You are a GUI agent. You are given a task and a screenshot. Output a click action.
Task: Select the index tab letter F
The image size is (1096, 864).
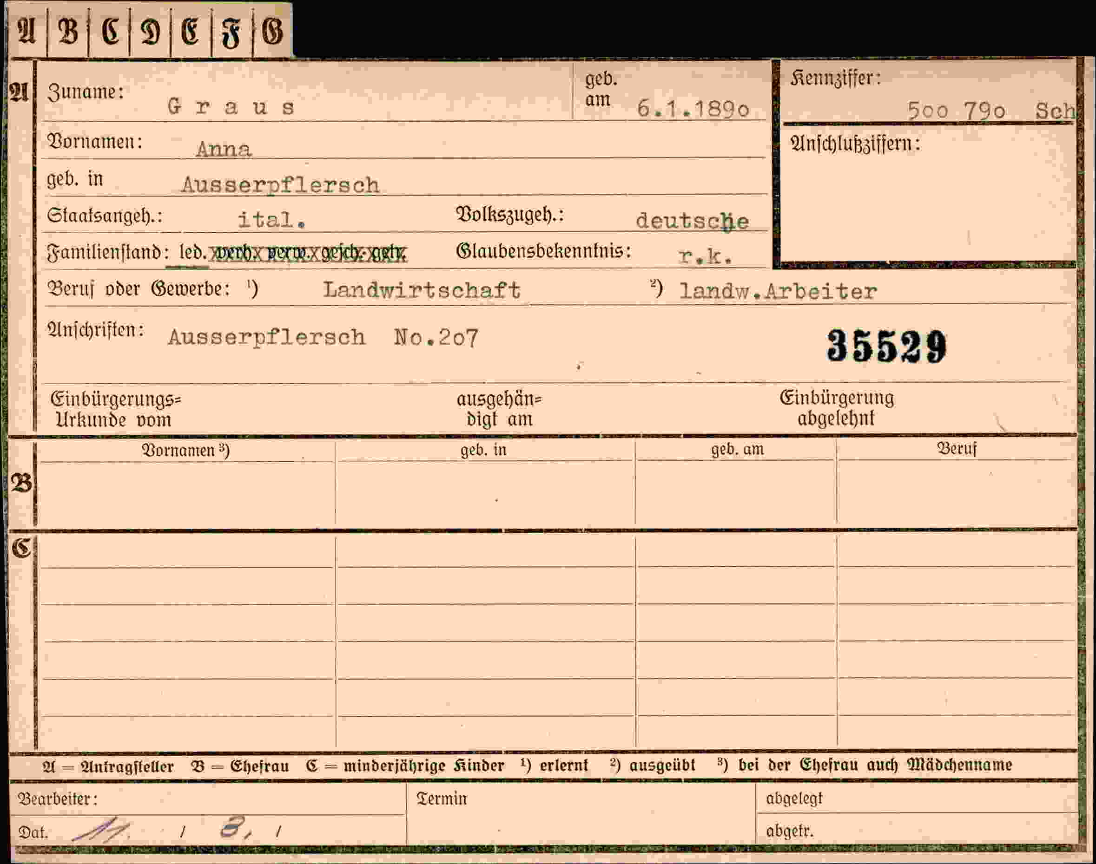click(x=231, y=33)
